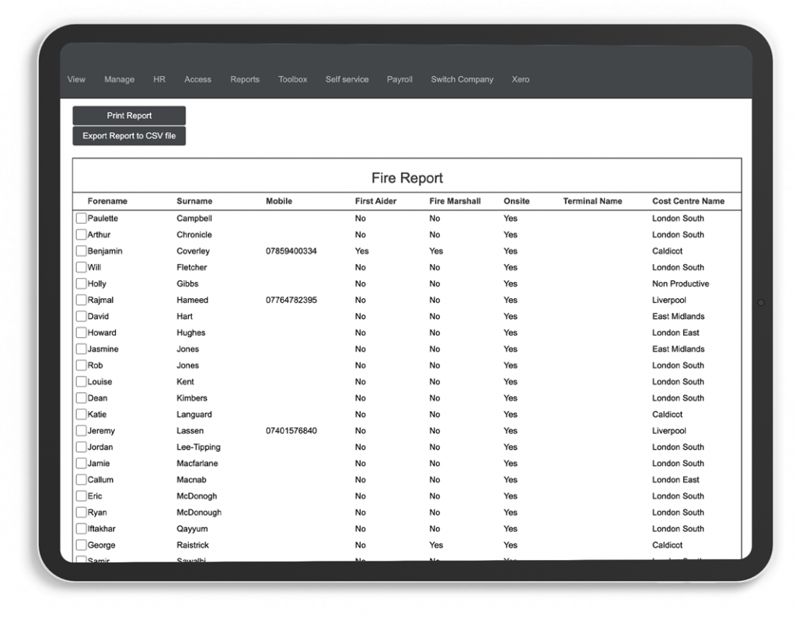Viewport: 796px width, 619px height.
Task: Open the Payroll menu
Action: 400,79
